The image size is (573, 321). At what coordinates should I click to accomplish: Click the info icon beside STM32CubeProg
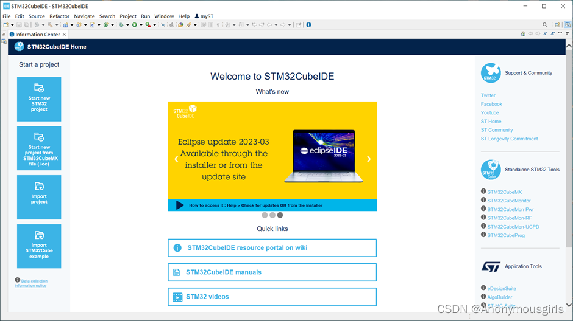coord(483,235)
